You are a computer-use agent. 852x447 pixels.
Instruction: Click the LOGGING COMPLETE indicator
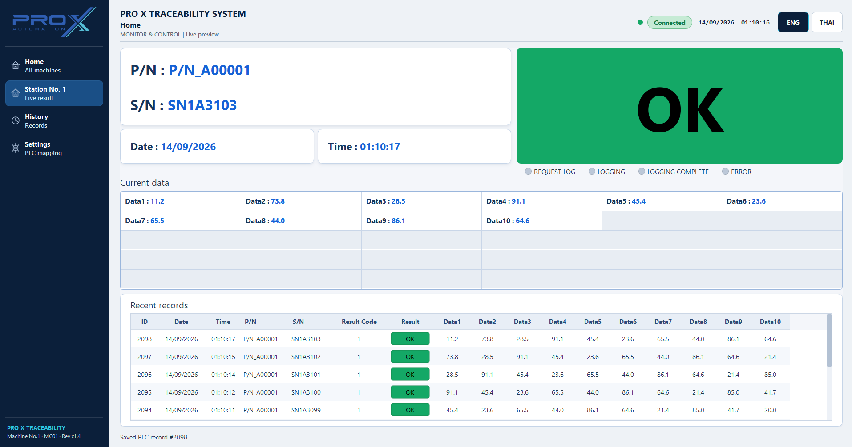pyautogui.click(x=674, y=172)
